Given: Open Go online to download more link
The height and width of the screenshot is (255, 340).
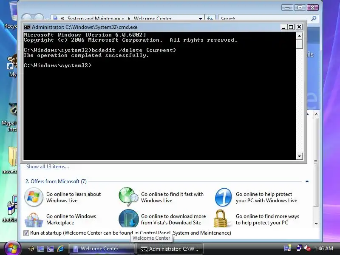Looking at the screenshot, I should 173,219.
